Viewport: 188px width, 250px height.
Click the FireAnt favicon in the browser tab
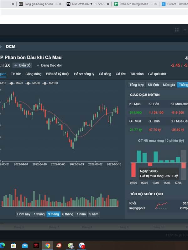click(x=164, y=4)
